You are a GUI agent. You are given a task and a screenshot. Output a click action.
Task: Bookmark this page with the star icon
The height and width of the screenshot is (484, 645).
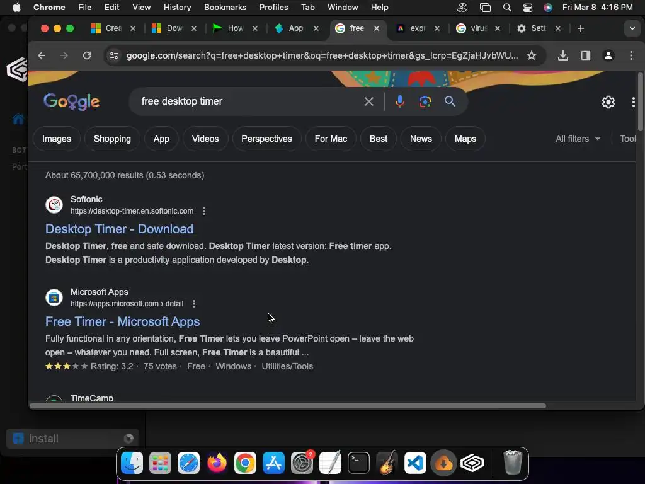(x=532, y=55)
